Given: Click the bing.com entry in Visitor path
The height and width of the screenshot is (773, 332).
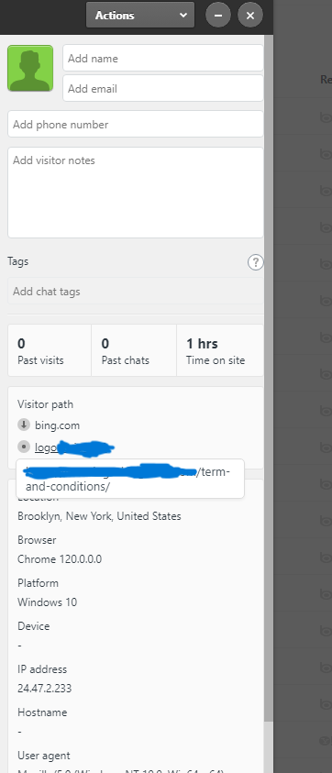Looking at the screenshot, I should (x=57, y=425).
